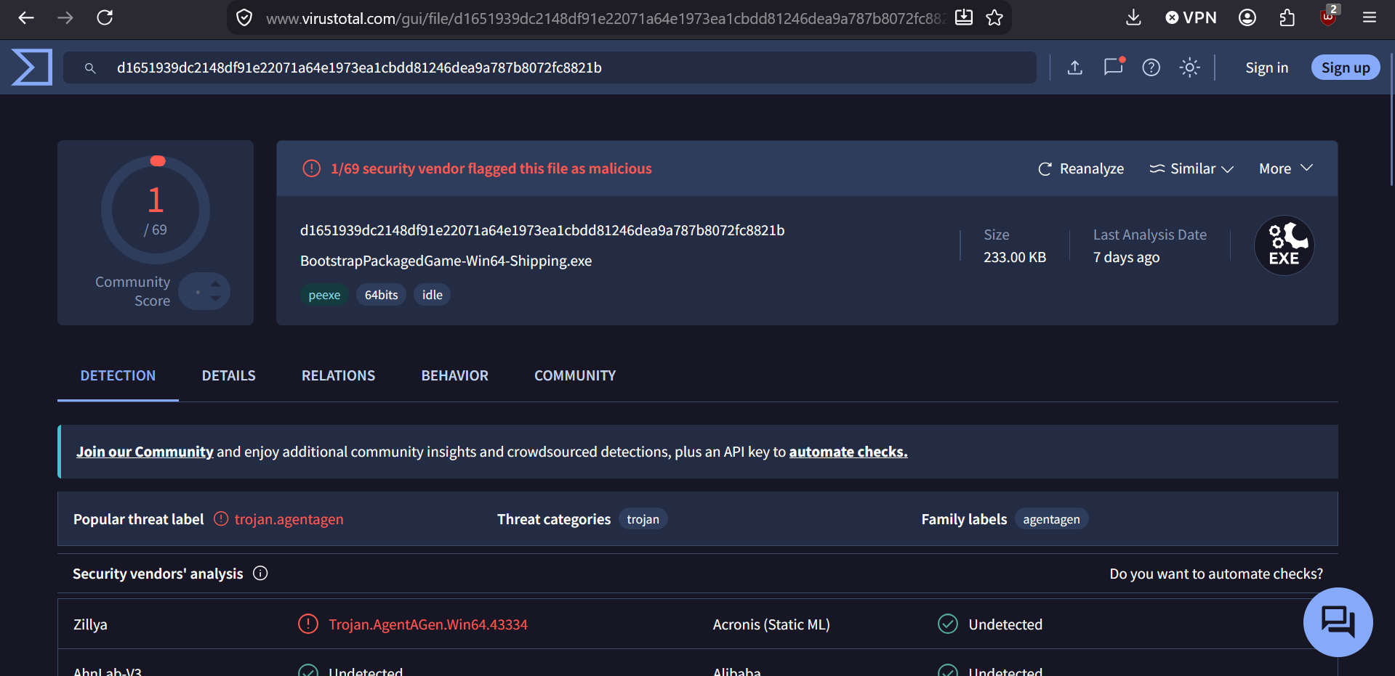Click the Size value 233.00 KB
This screenshot has width=1395, height=676.
pyautogui.click(x=1015, y=257)
